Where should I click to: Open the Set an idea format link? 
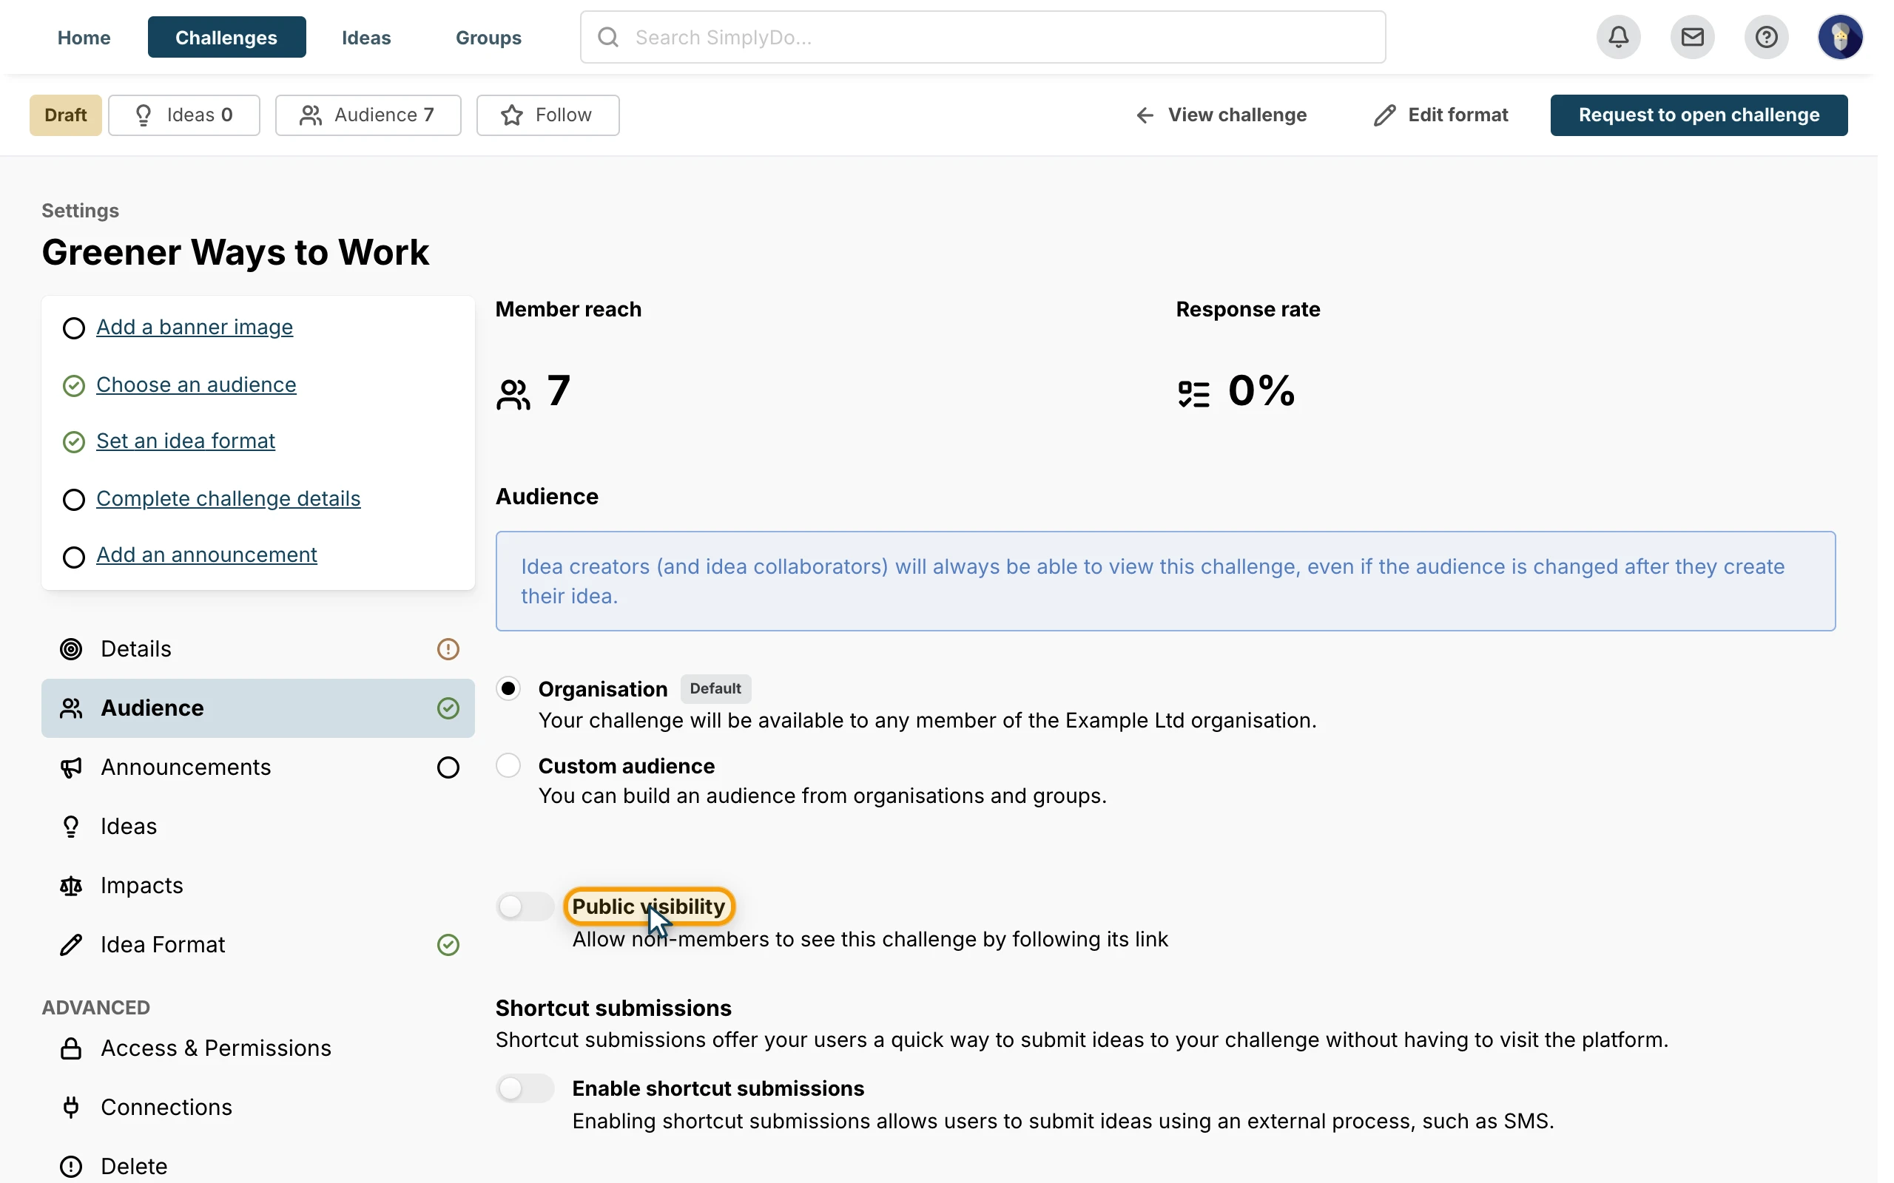186,441
